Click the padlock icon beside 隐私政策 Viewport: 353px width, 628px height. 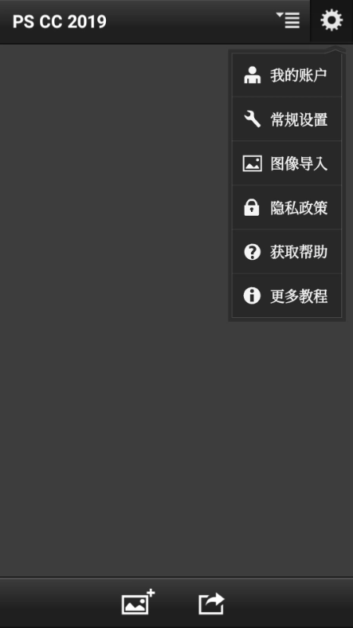click(x=252, y=207)
